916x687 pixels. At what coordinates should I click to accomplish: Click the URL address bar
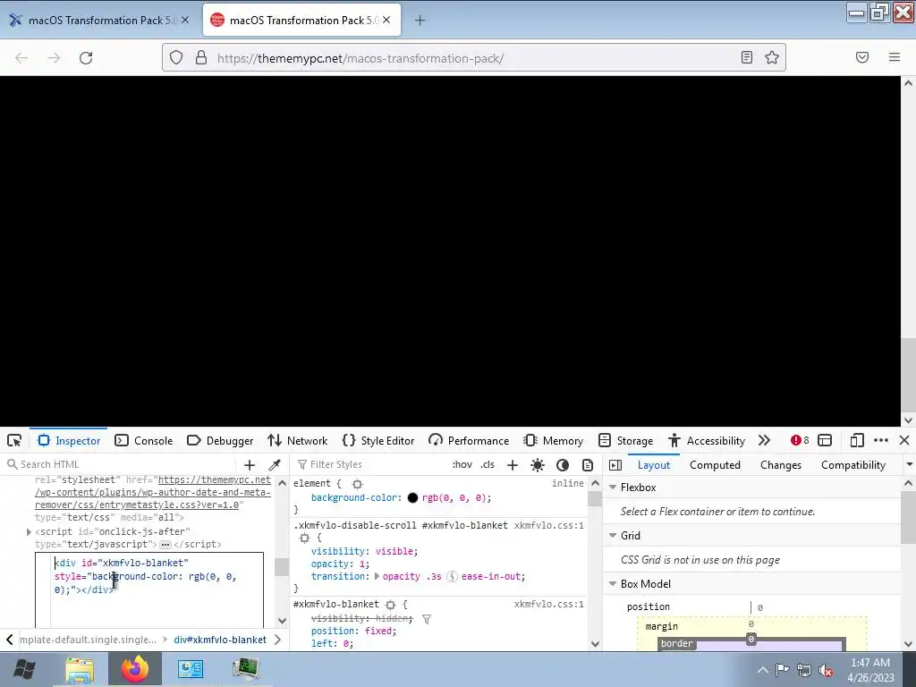(x=473, y=58)
